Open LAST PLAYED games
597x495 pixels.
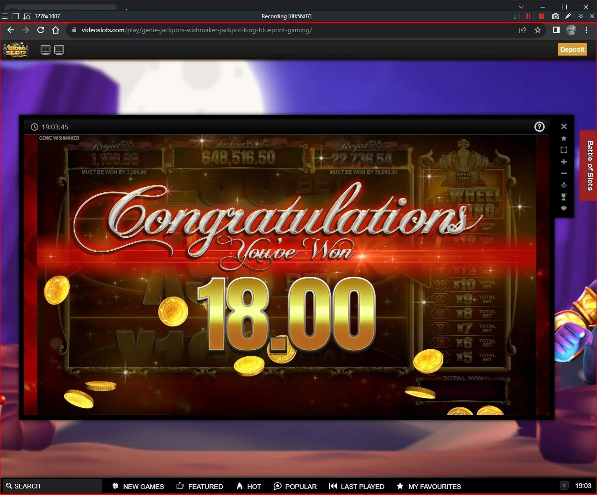(x=356, y=486)
